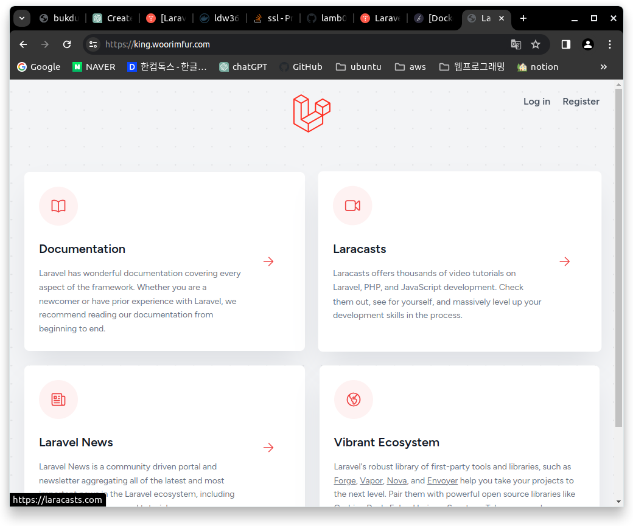
Task: Open the NAVER bookmark
Action: pos(94,67)
